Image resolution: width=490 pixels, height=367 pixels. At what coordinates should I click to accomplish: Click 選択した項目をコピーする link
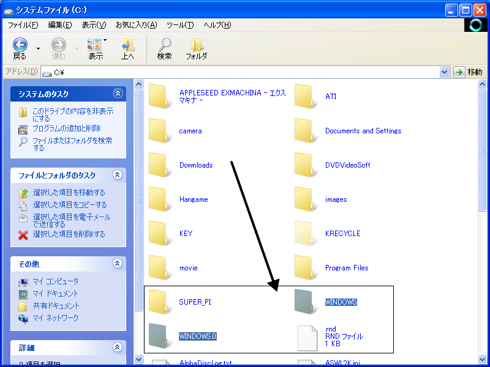click(x=70, y=205)
